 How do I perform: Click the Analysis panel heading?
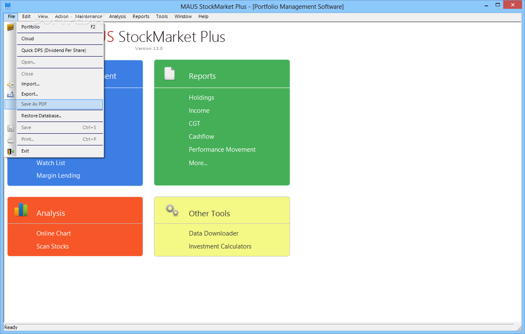click(51, 213)
